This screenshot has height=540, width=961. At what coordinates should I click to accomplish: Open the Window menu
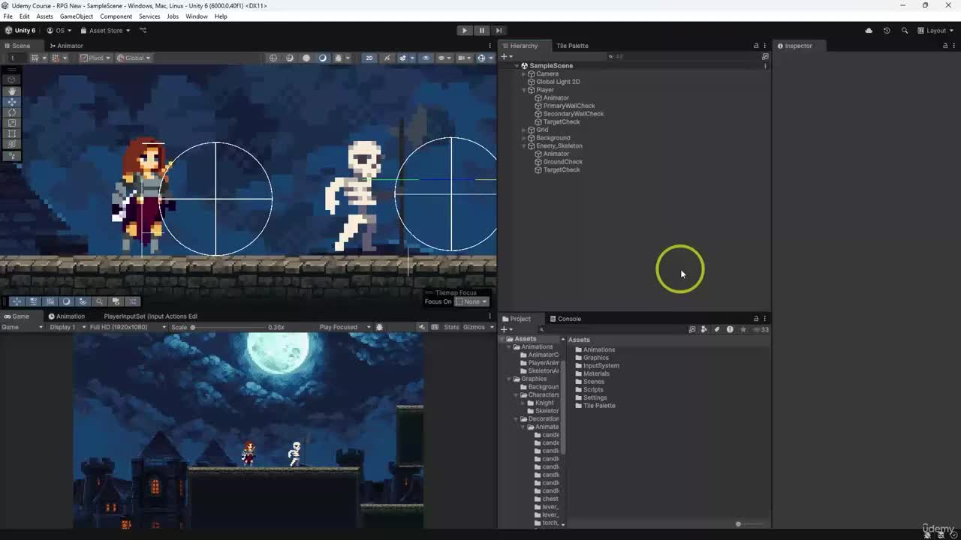pos(197,16)
